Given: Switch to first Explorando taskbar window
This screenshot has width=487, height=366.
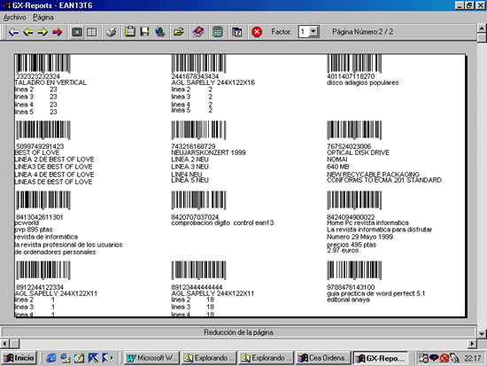Looking at the screenshot, I should pyautogui.click(x=209, y=358).
